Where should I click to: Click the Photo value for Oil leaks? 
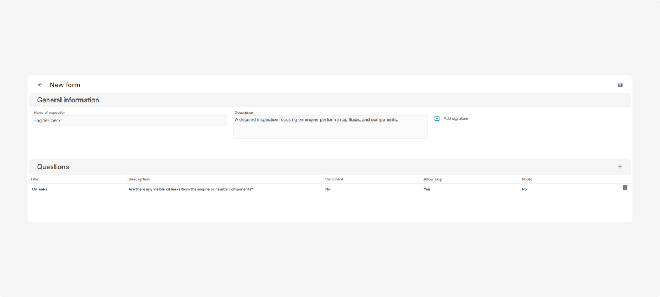pos(524,189)
